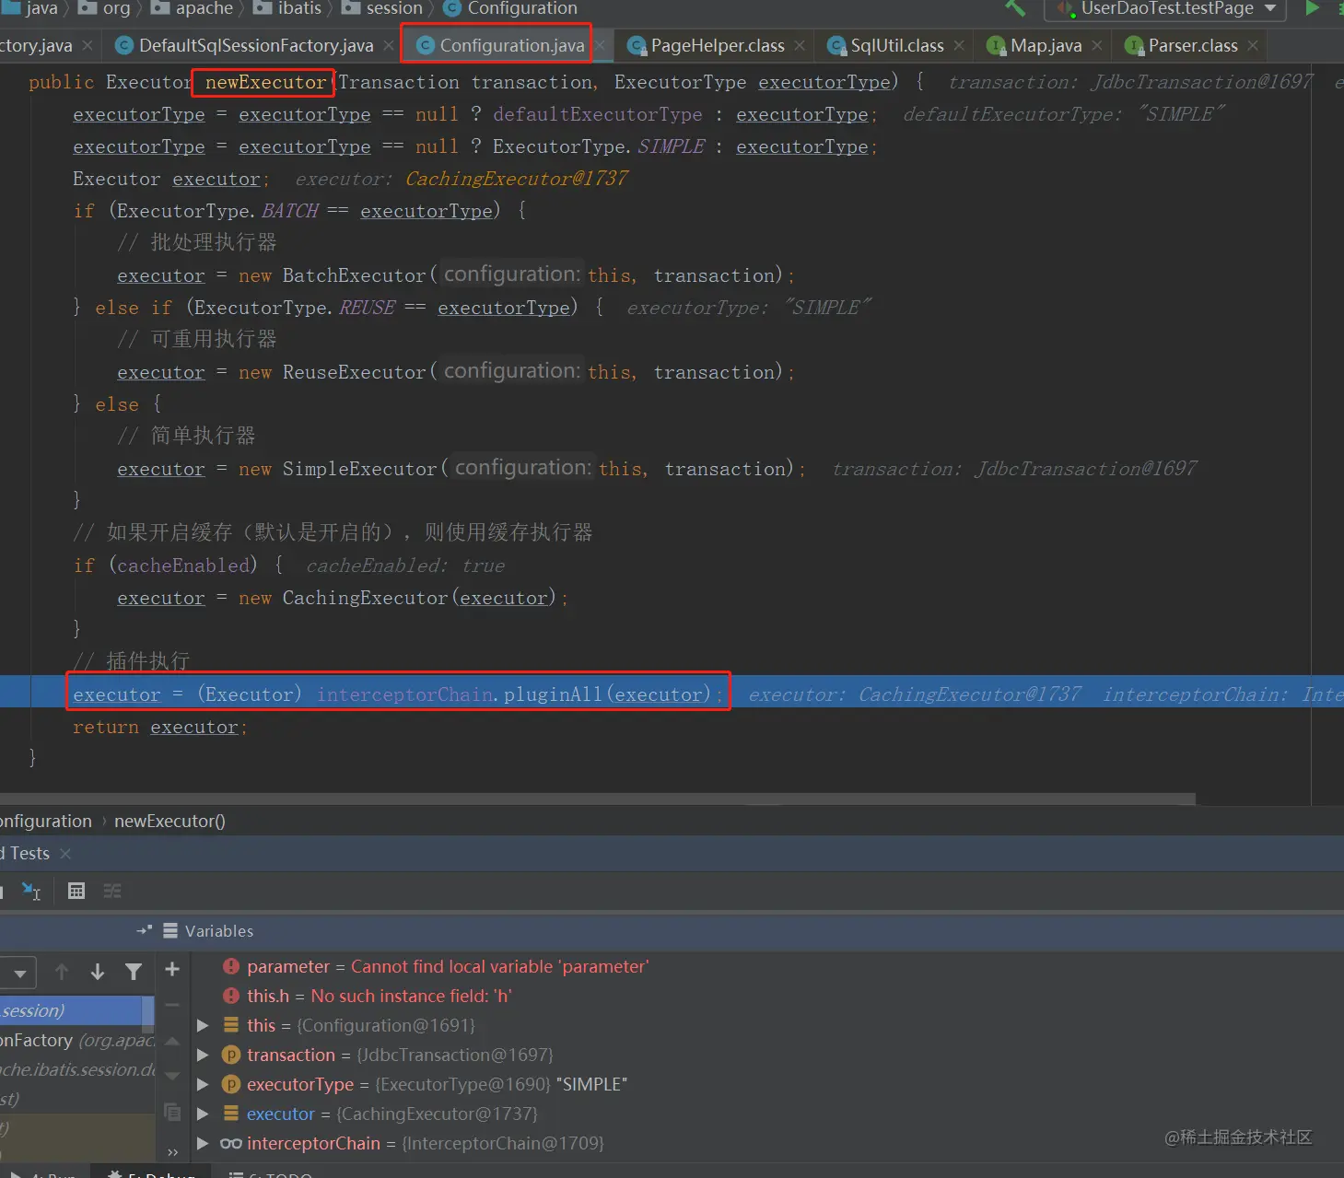This screenshot has height=1178, width=1344.
Task: Close the Parser.class tab
Action: click(x=1253, y=45)
